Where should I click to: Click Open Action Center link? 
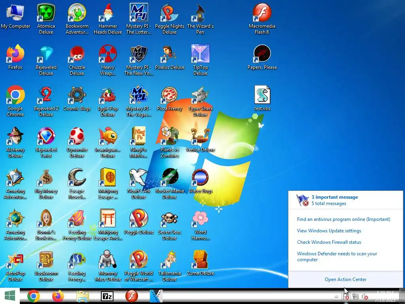(346, 279)
